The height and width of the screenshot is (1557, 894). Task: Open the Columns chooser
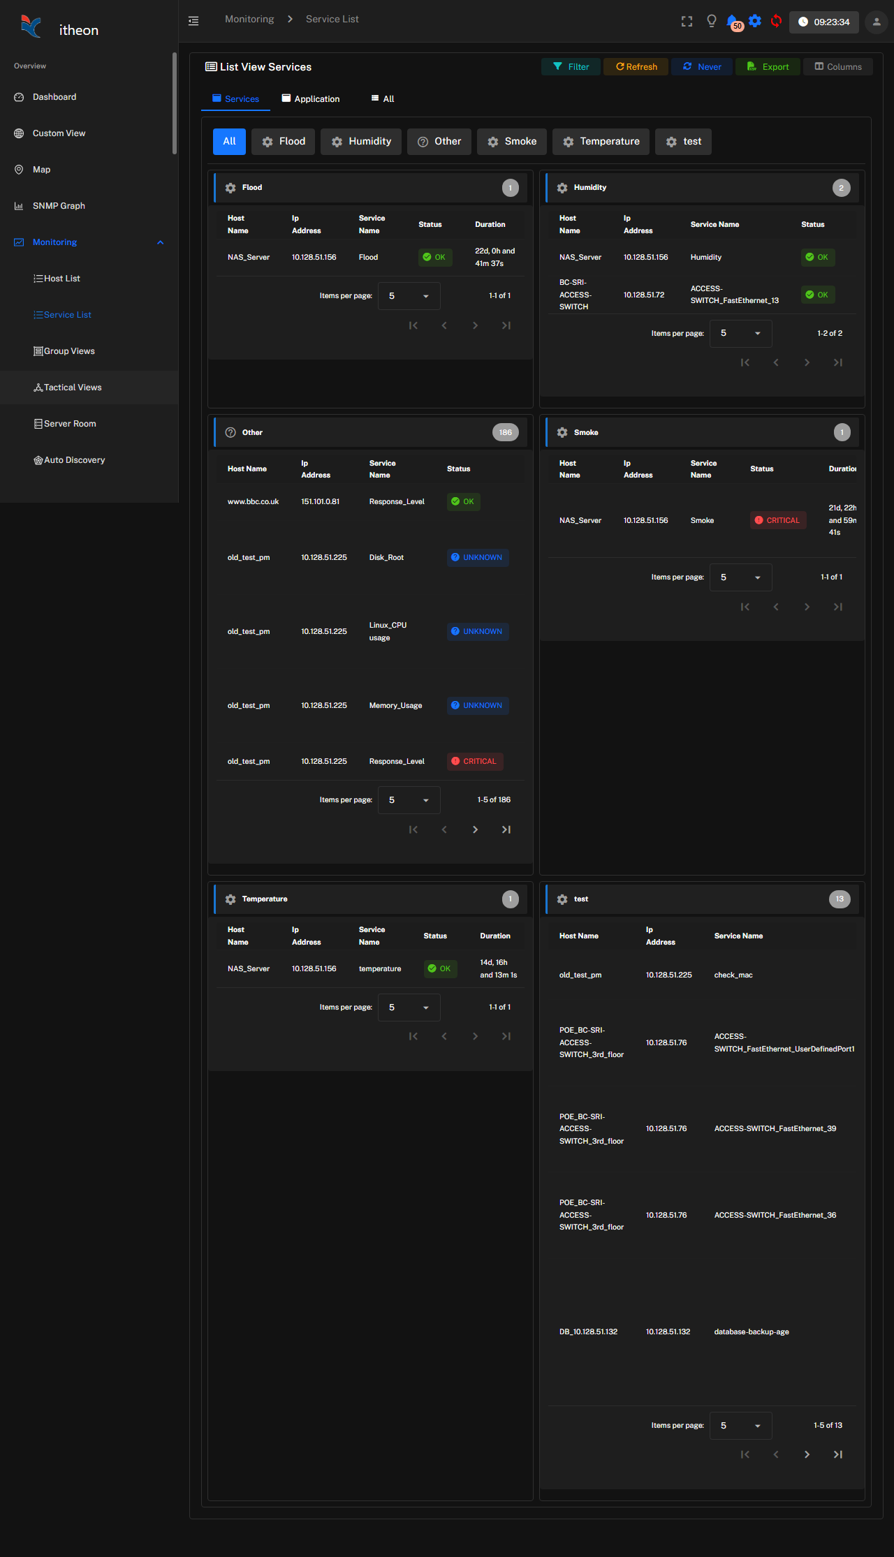838,67
